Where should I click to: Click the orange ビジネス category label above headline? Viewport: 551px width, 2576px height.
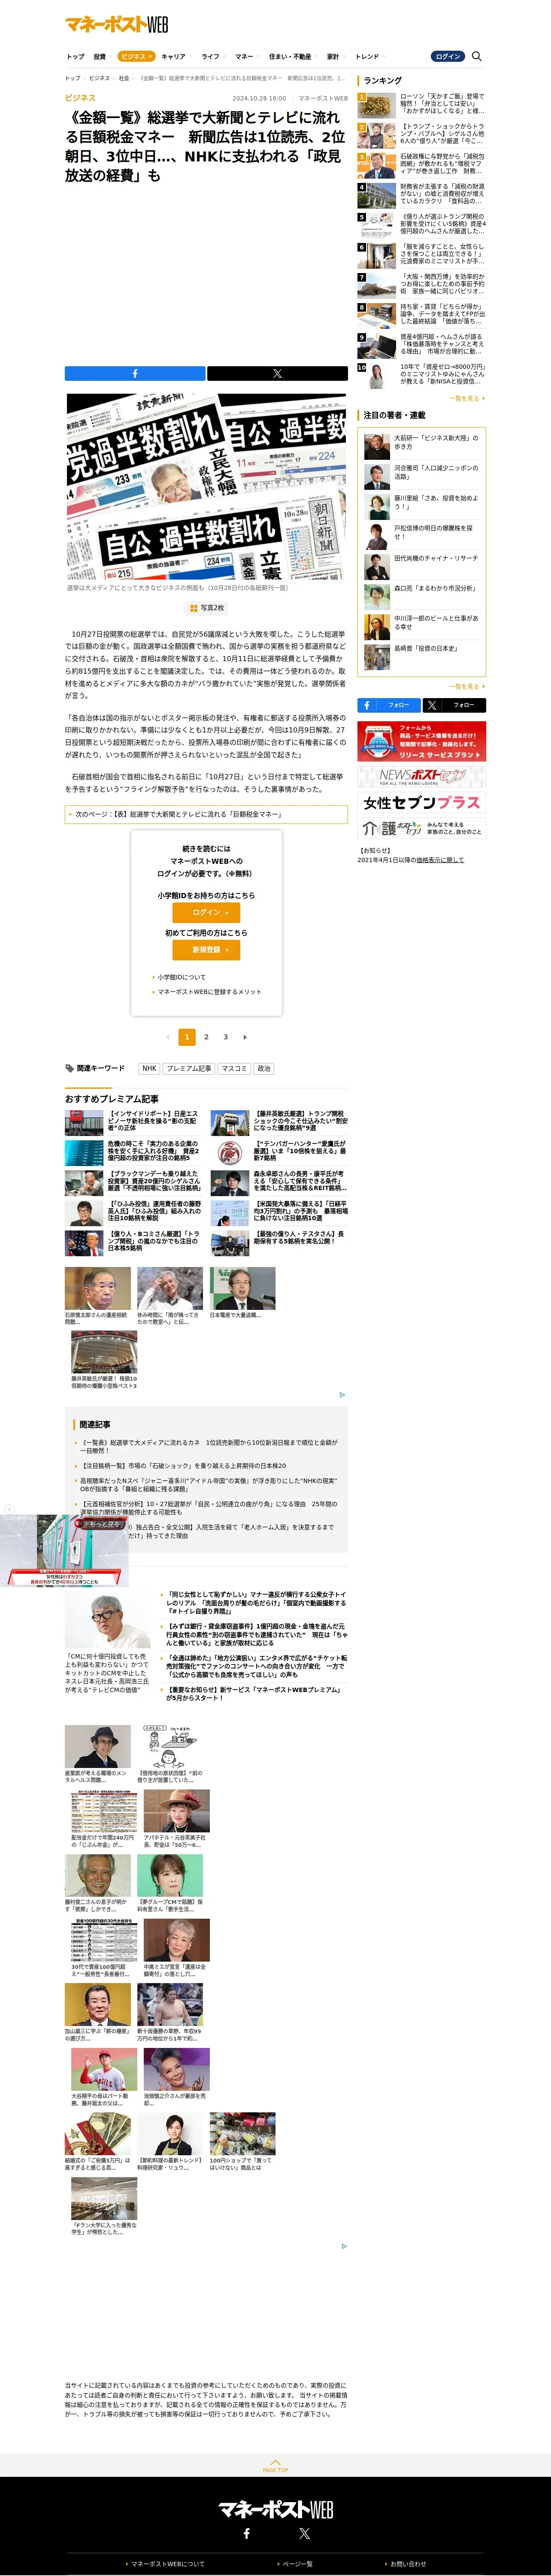point(80,98)
